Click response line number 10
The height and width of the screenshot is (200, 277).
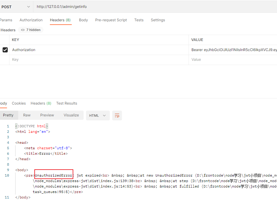[7, 175]
